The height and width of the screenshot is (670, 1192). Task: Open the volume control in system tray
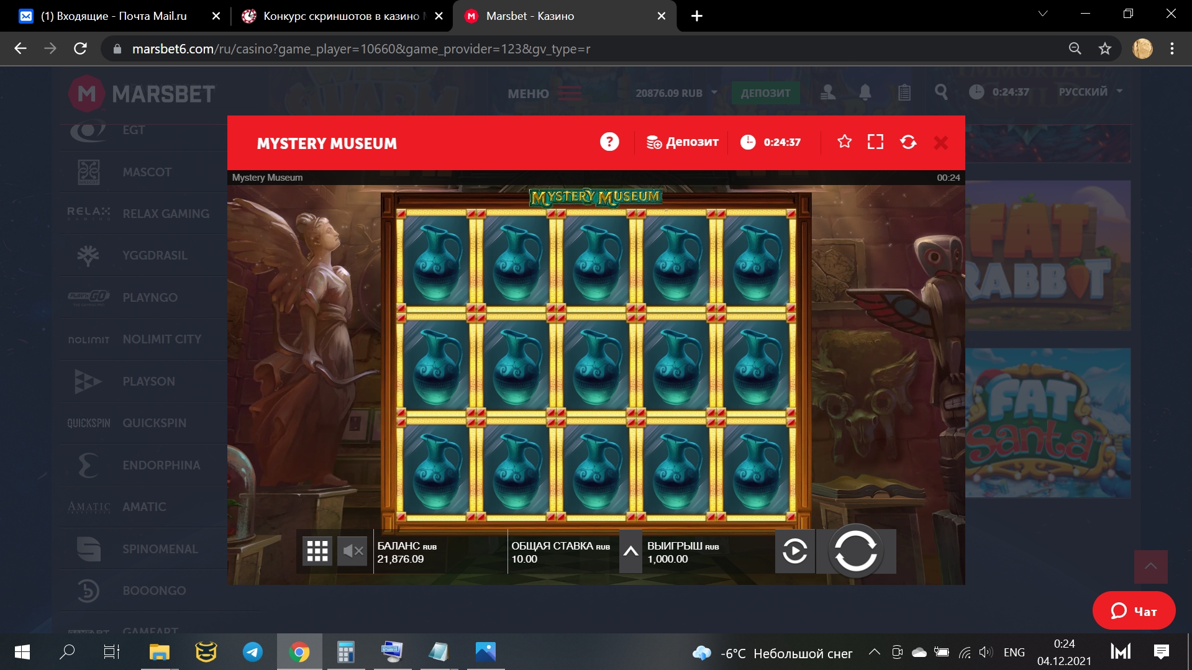click(986, 652)
